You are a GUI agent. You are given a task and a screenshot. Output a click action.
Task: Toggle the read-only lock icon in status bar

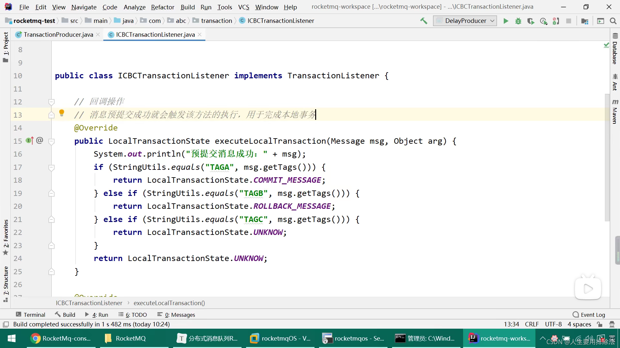(600, 324)
